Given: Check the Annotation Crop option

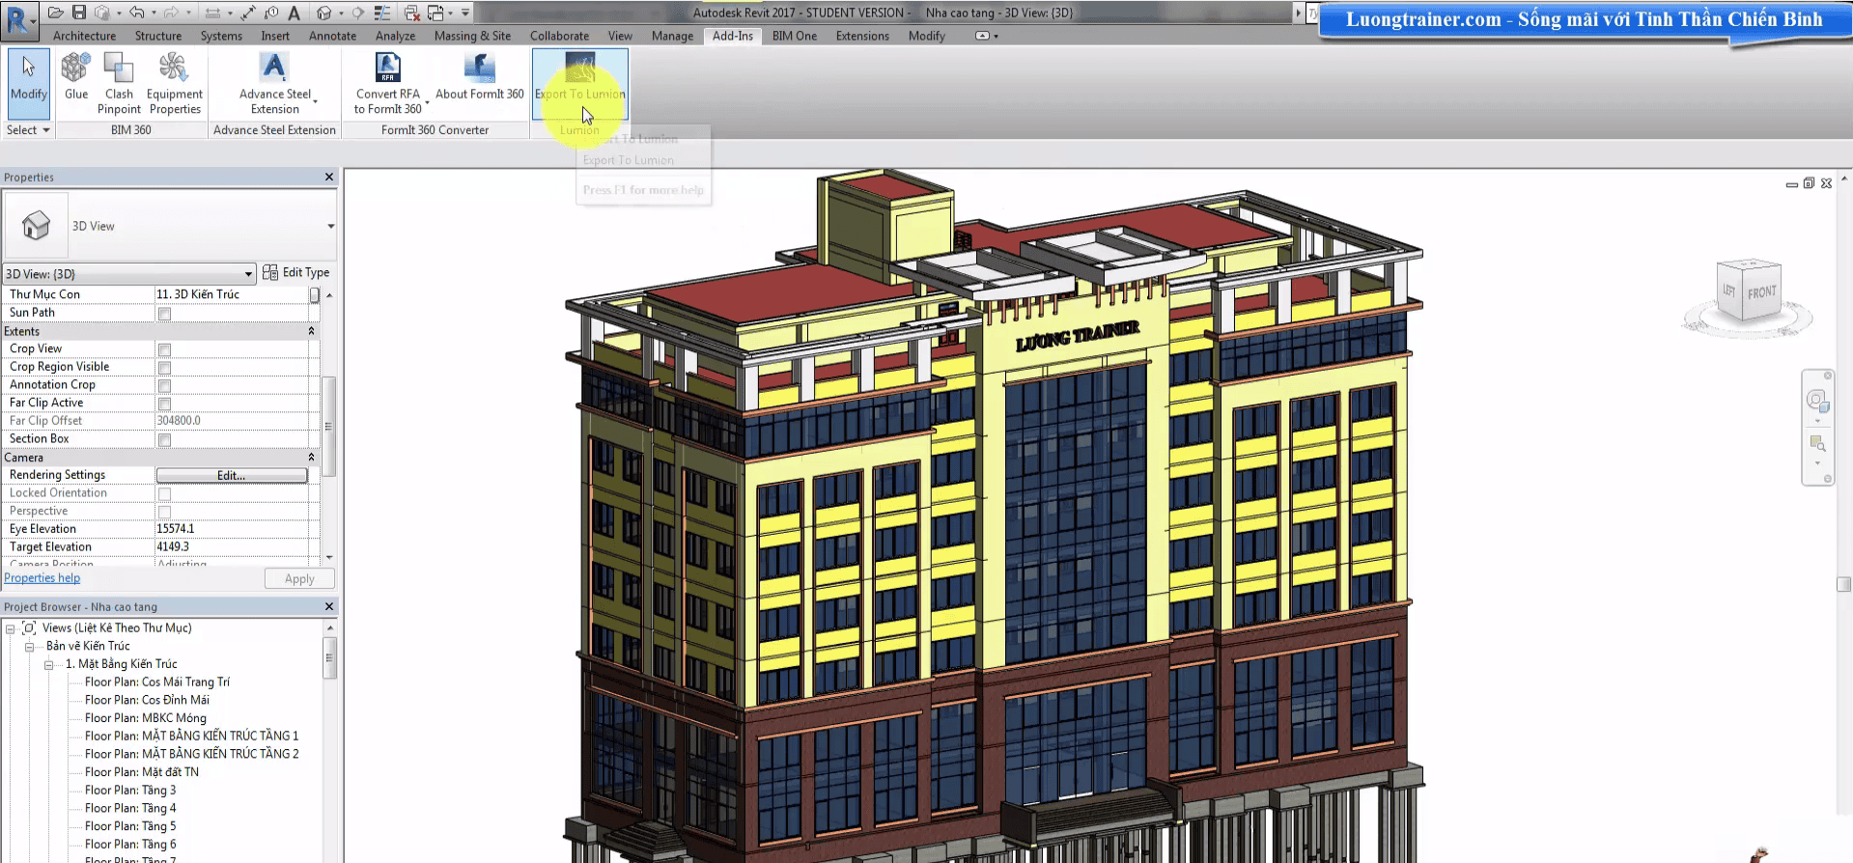Looking at the screenshot, I should point(164,386).
